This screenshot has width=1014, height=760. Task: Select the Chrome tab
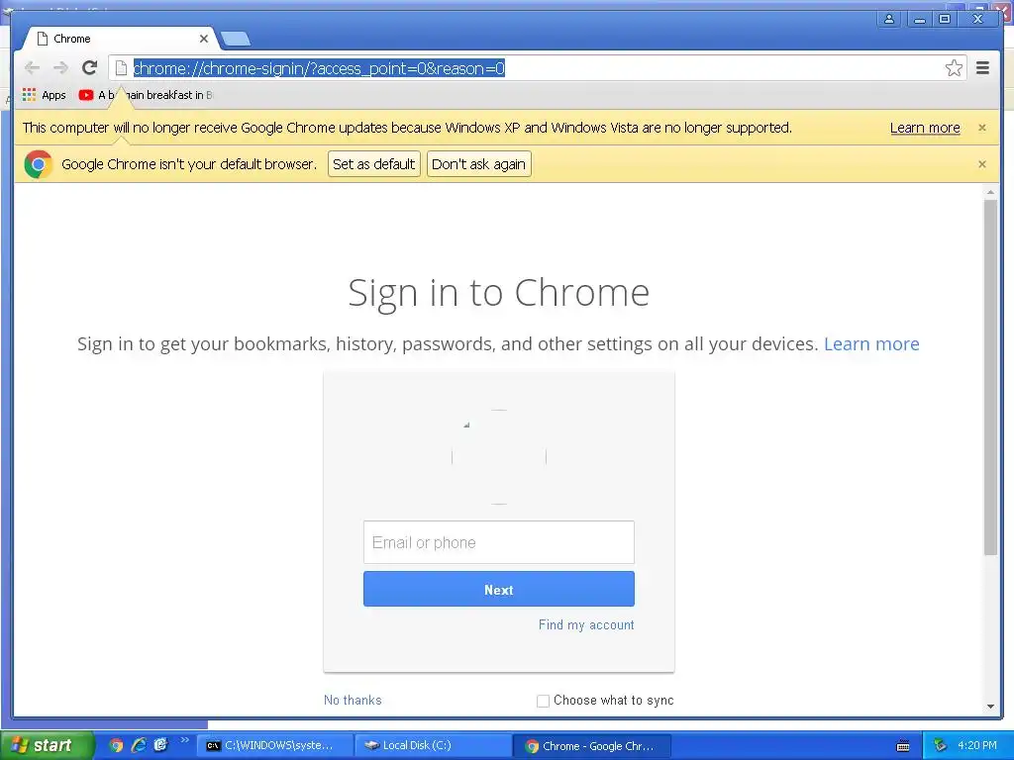120,39
